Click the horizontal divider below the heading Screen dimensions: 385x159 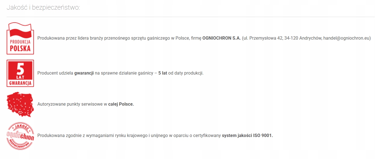click(190, 17)
